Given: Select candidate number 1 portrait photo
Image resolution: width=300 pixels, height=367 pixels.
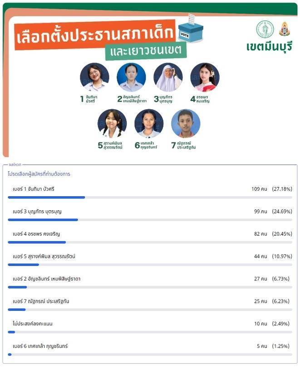Looking at the screenshot, I should click(x=94, y=77).
